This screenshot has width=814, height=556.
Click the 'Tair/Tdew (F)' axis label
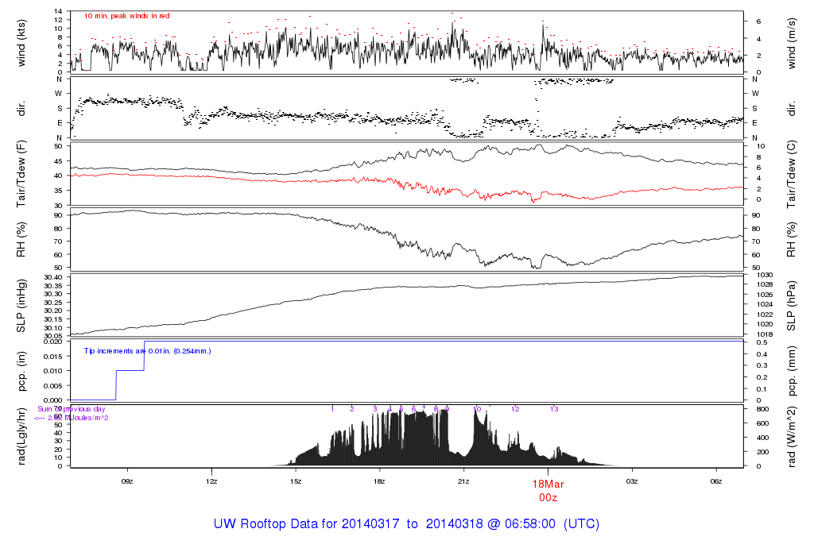tap(21, 172)
